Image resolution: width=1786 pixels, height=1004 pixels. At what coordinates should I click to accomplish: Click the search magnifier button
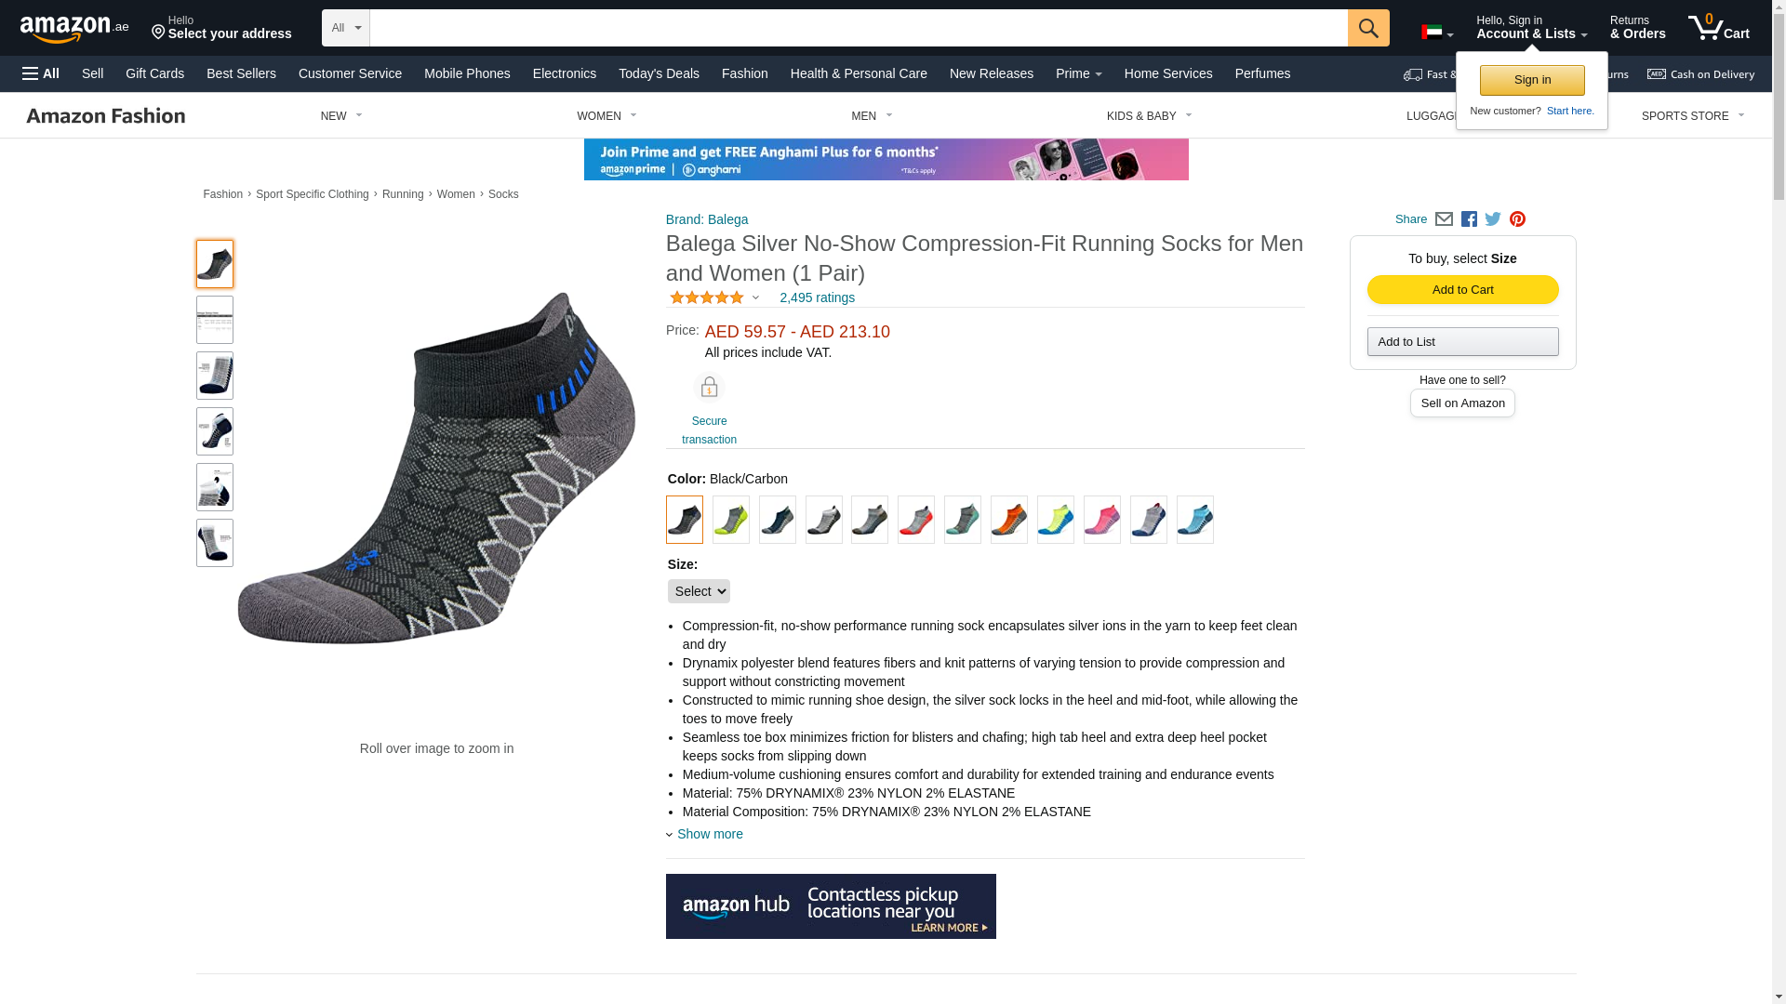[x=1368, y=28]
